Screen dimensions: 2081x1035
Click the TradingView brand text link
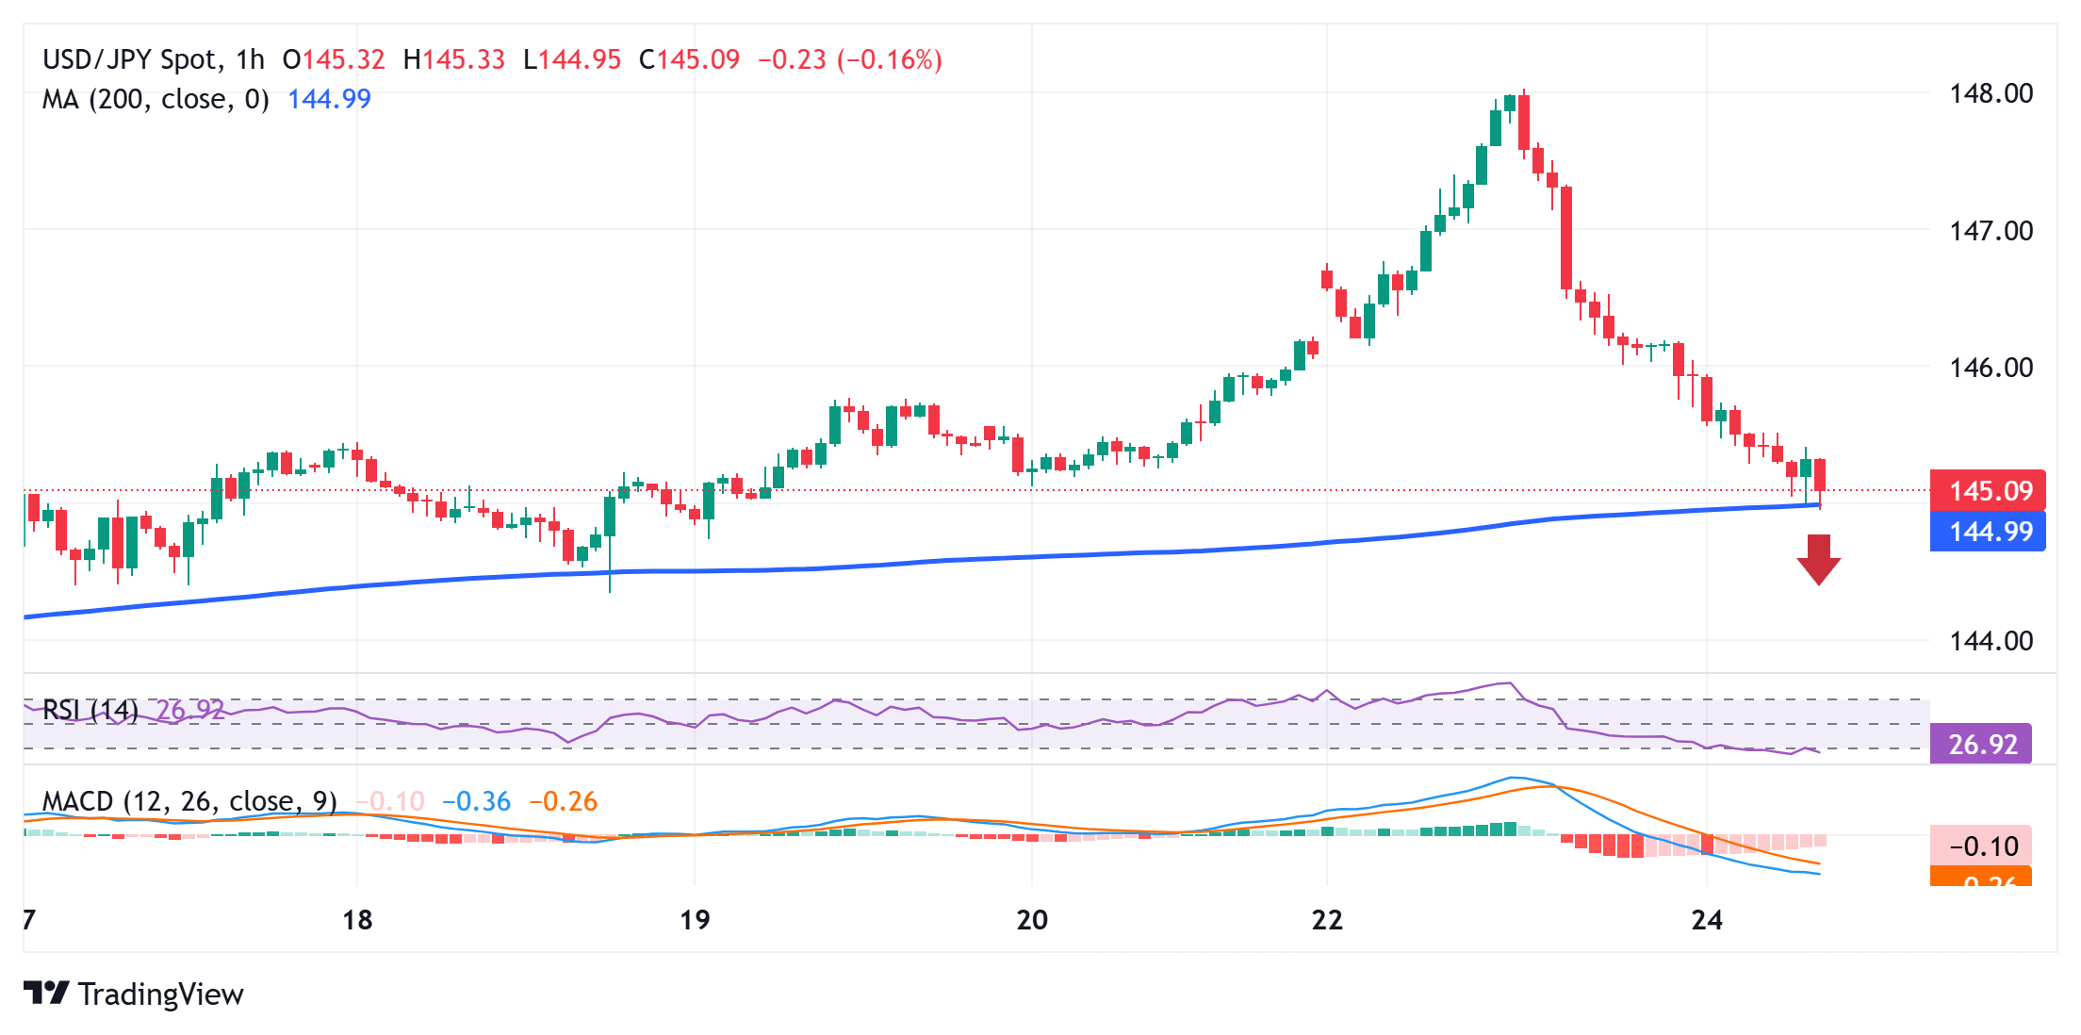click(x=161, y=994)
